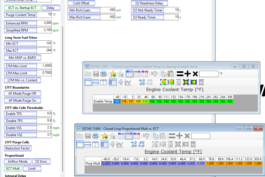
Task: Click the value entry box in window 12461
Action: click(x=209, y=74)
